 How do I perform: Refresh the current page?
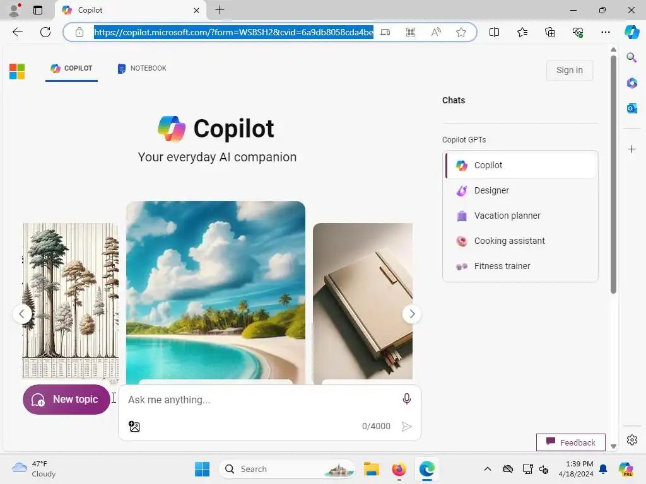coord(45,32)
